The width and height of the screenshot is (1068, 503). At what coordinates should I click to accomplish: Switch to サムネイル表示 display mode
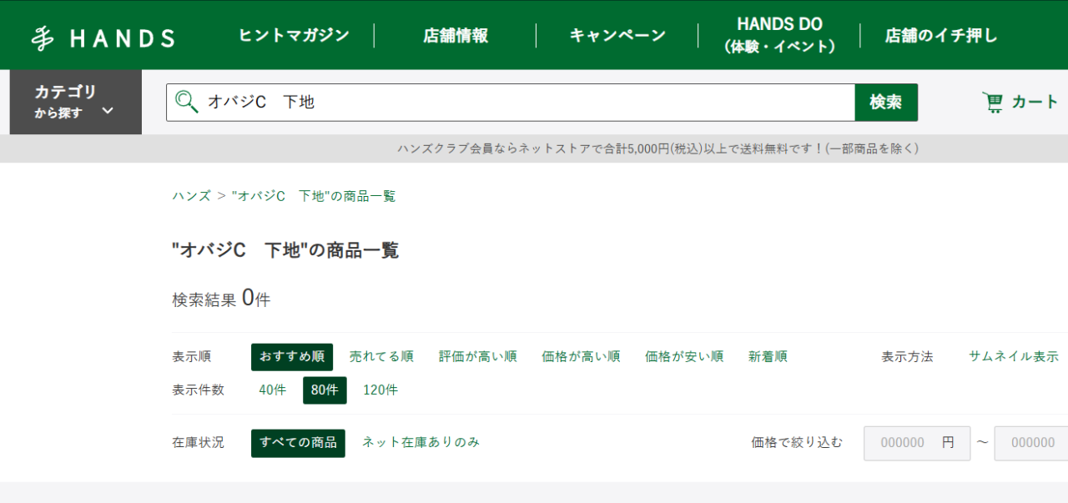[x=1014, y=357]
